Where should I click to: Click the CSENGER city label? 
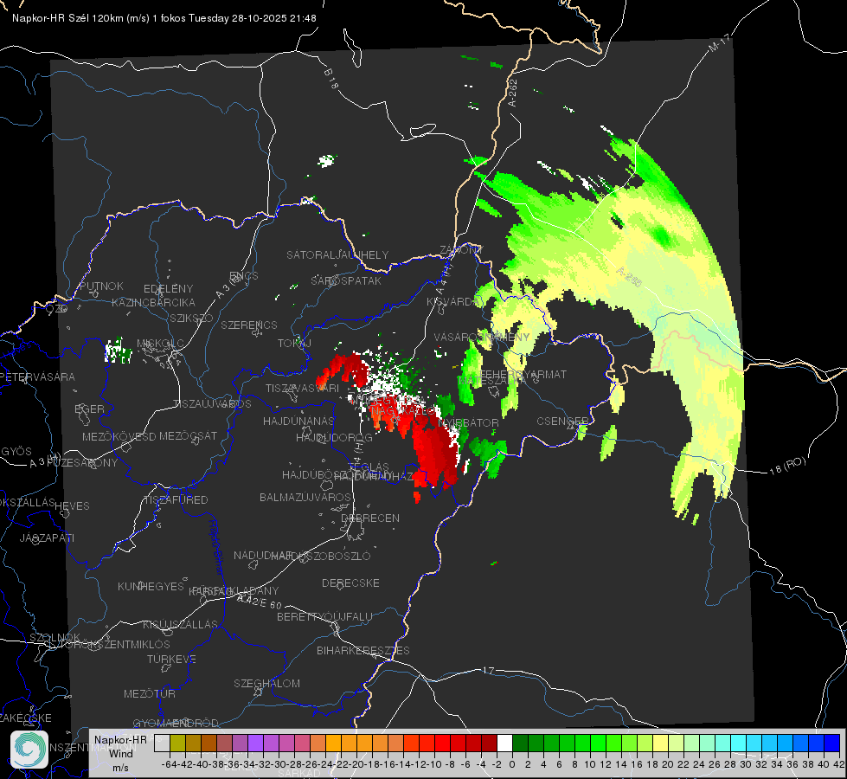pos(562,421)
